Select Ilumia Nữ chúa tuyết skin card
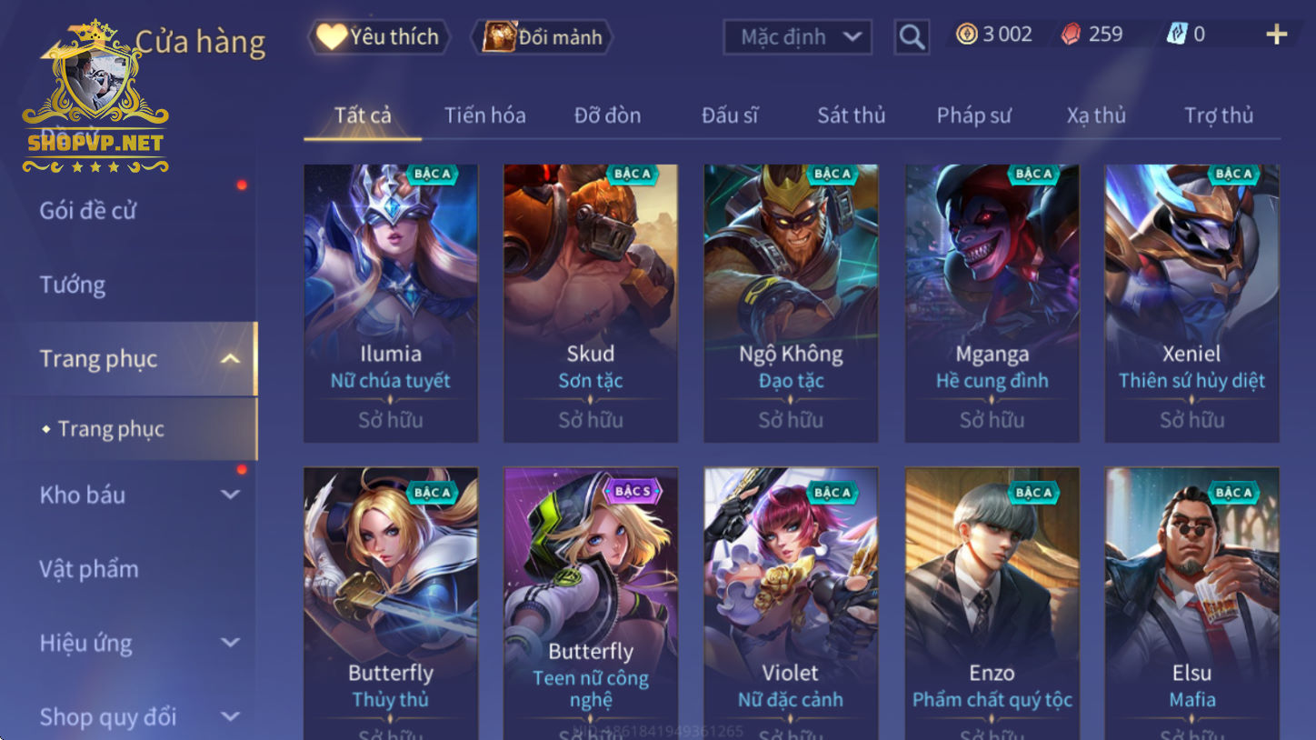 [x=391, y=304]
